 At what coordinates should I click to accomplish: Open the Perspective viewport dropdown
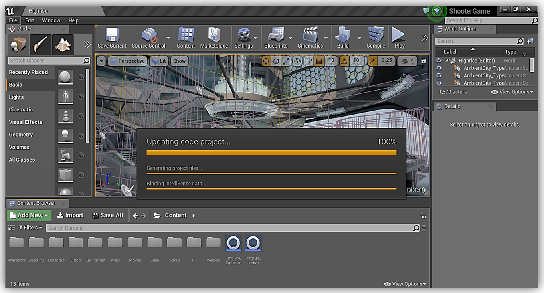[127, 61]
